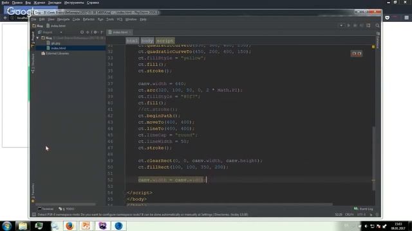Open the Window menu
The image size is (412, 231).
click(131, 19)
